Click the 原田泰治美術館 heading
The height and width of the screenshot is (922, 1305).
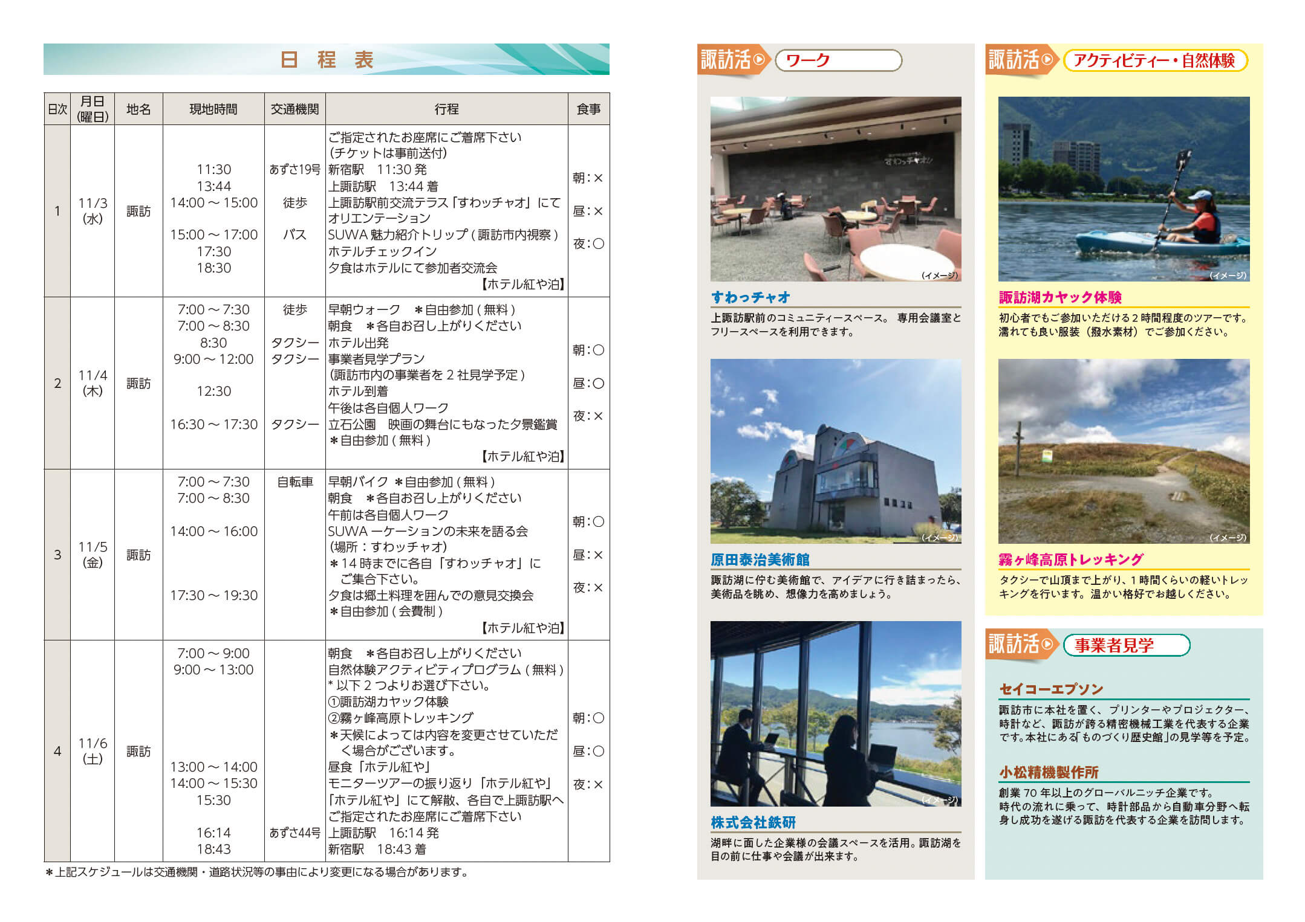pos(760,559)
